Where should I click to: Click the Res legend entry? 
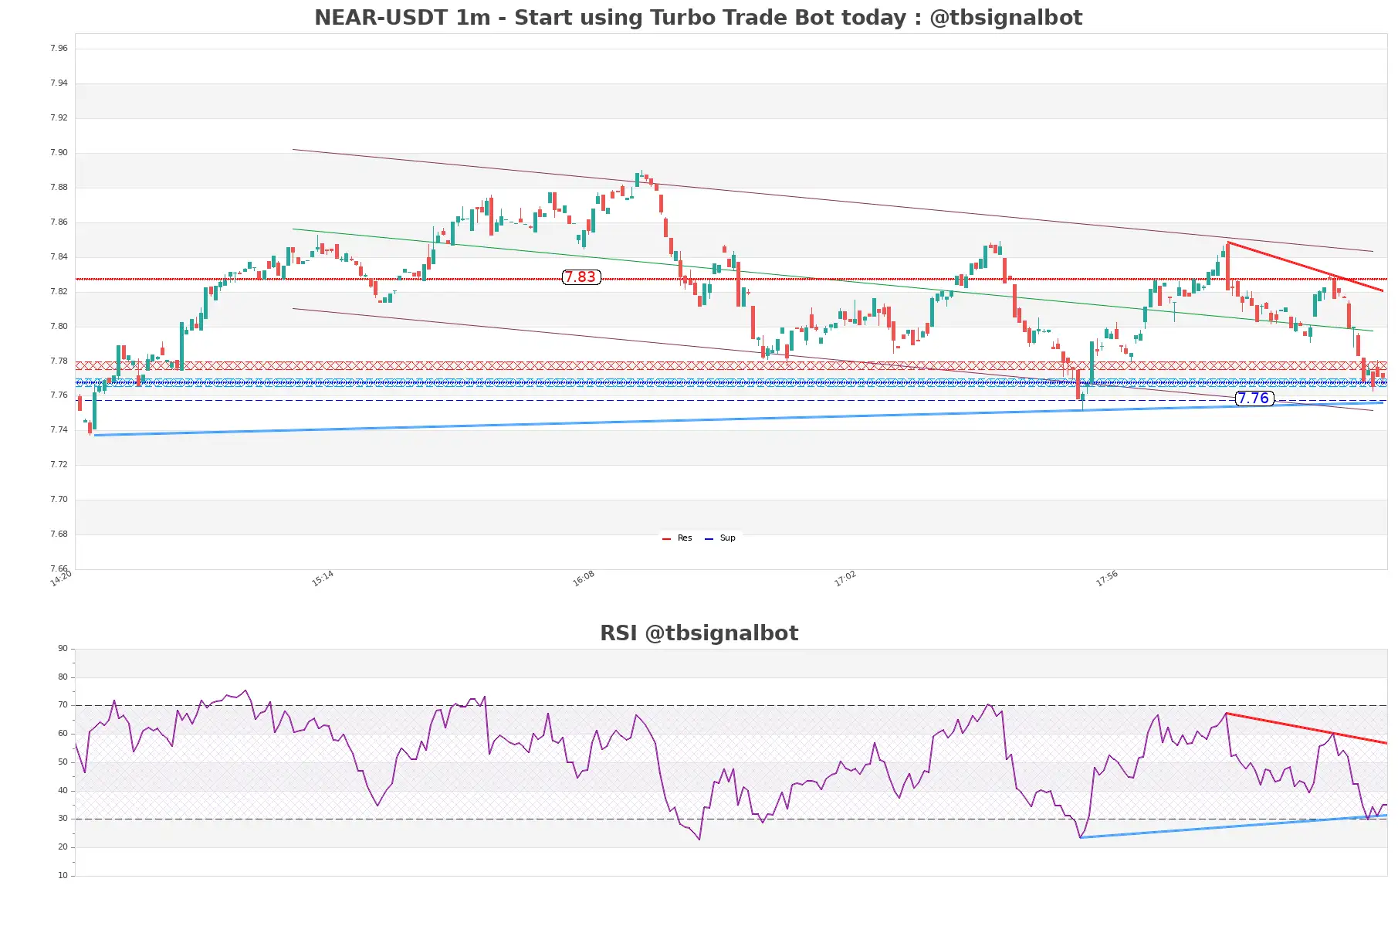[677, 538]
